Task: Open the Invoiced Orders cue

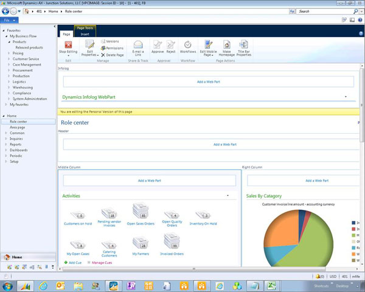Action: tap(172, 245)
